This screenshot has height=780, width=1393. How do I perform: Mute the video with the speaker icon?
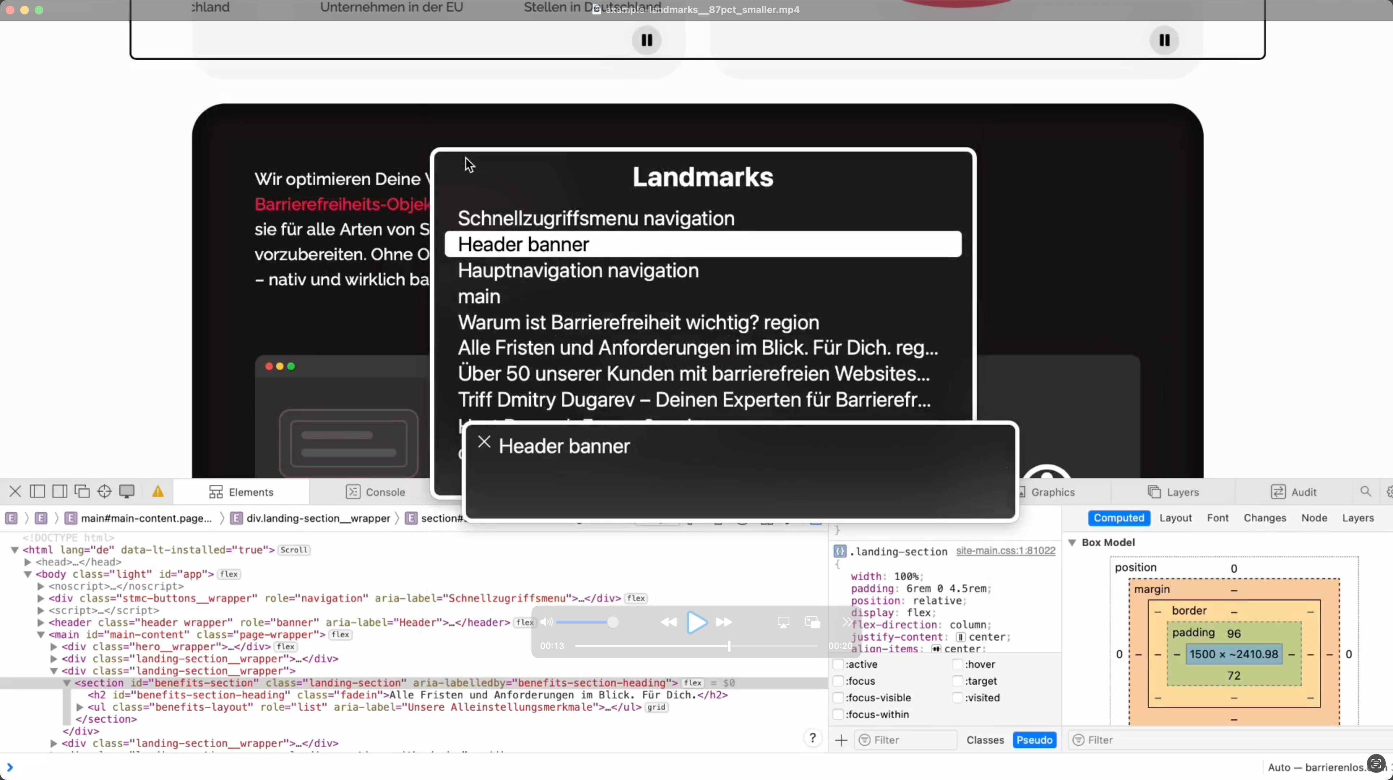click(x=546, y=622)
